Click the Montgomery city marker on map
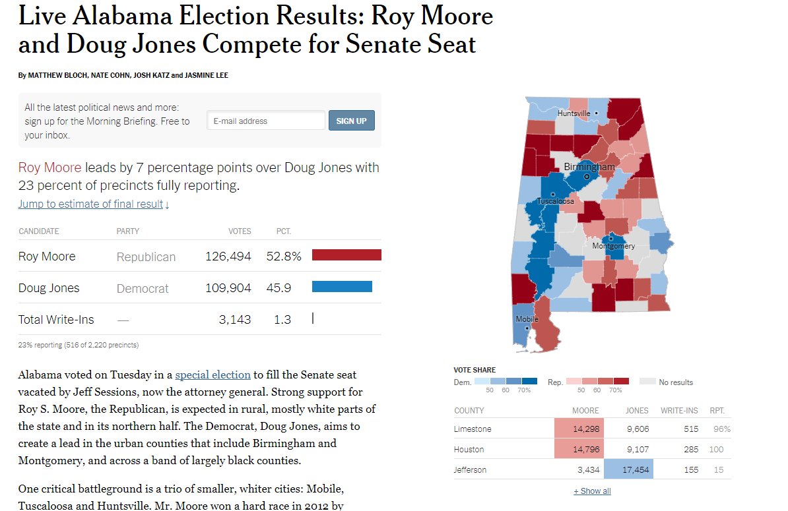 click(611, 239)
